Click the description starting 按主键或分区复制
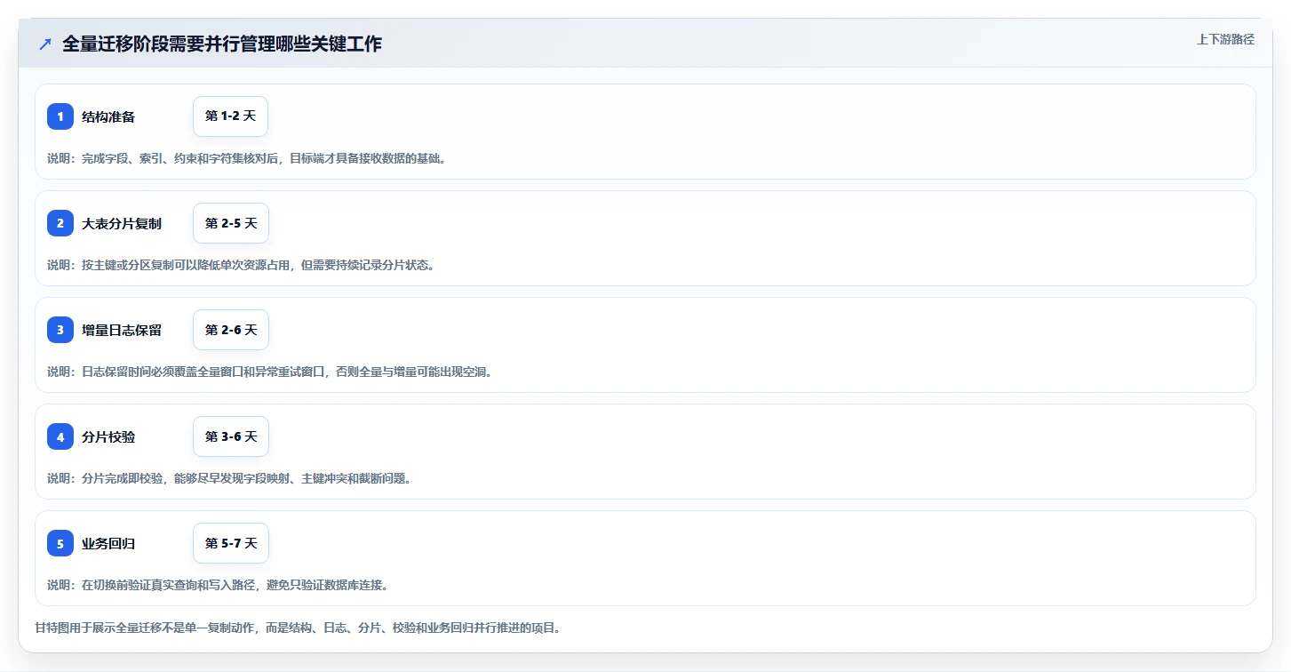Image resolution: width=1291 pixels, height=672 pixels. (x=241, y=265)
